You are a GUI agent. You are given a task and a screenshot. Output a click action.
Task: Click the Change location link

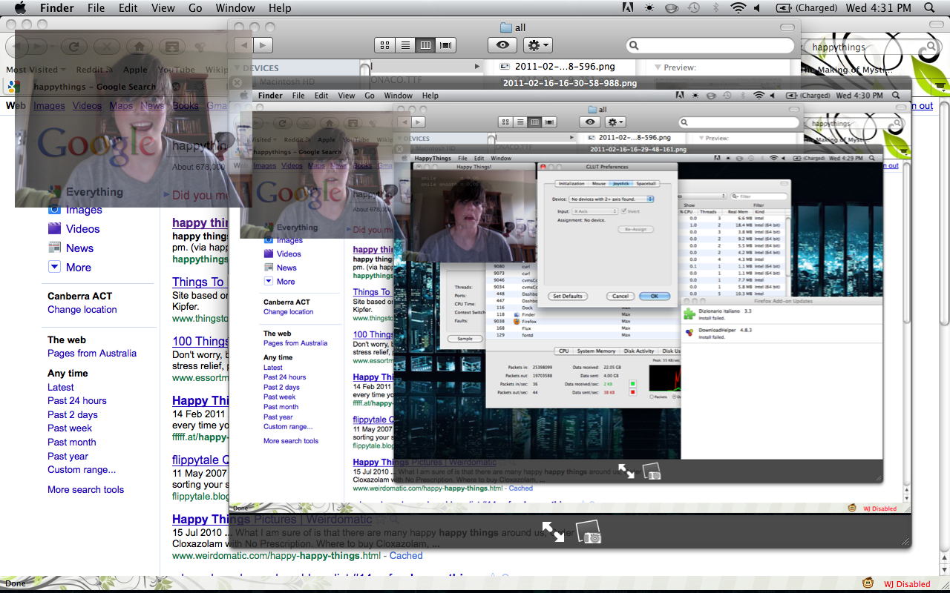point(82,310)
